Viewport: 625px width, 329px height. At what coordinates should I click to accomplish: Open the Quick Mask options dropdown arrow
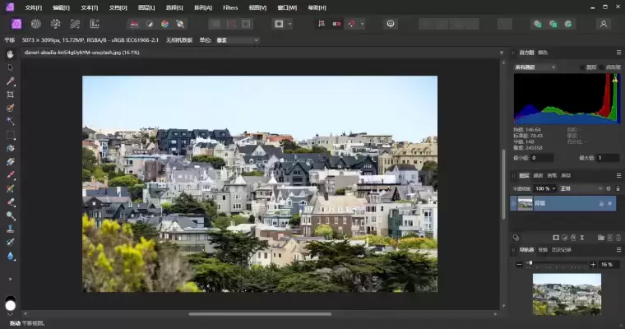coord(289,24)
